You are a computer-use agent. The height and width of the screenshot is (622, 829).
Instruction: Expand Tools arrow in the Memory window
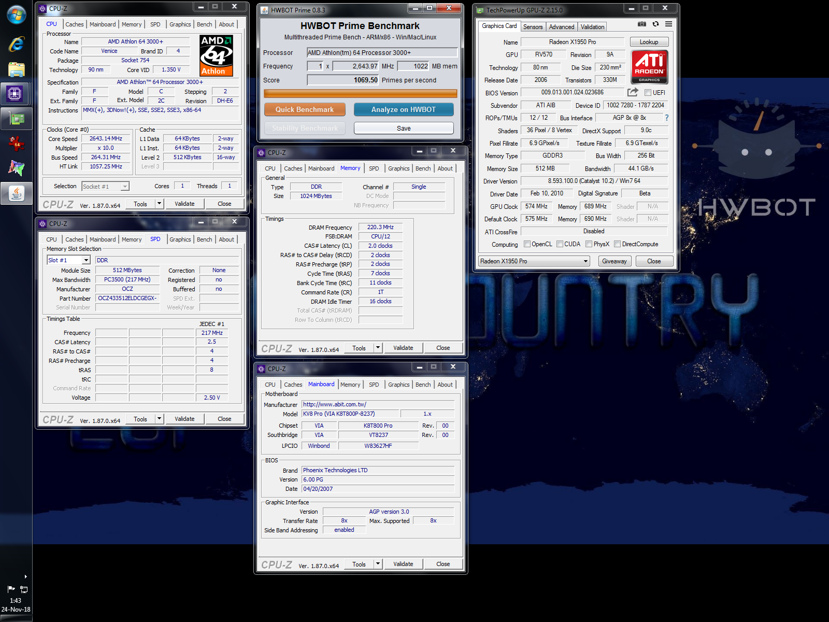(x=378, y=348)
